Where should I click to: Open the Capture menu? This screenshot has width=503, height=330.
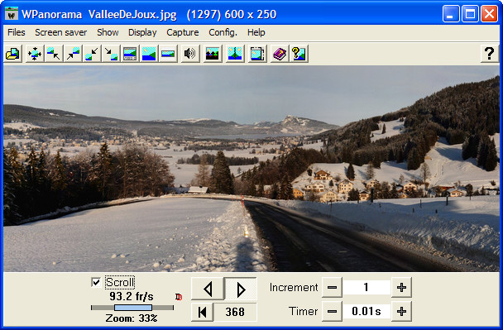point(183,32)
